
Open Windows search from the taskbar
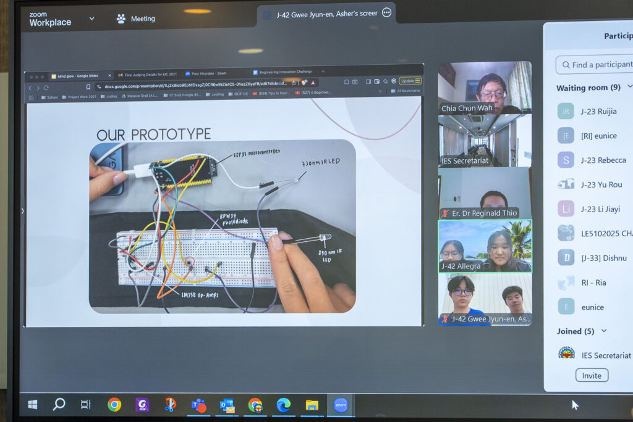(59, 405)
